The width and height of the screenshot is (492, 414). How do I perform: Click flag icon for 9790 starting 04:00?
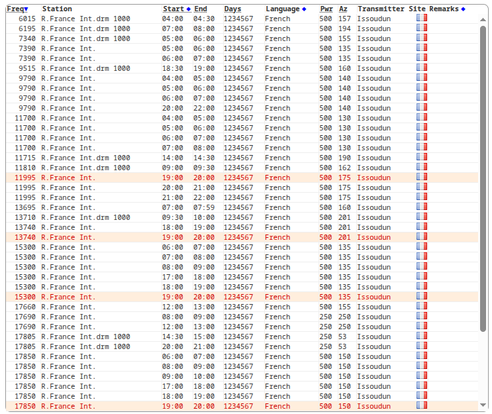(x=422, y=78)
